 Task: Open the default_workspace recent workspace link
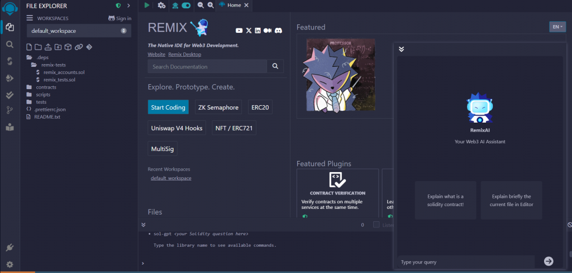point(171,178)
